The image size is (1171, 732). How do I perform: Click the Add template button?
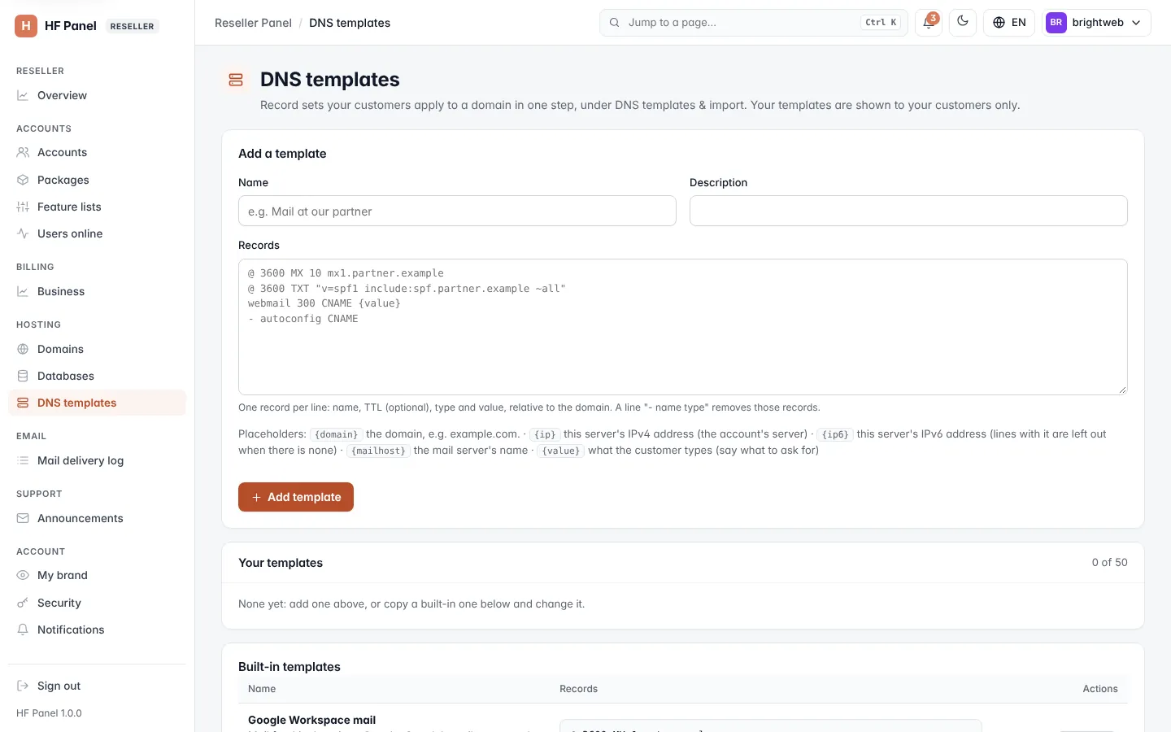click(x=296, y=497)
